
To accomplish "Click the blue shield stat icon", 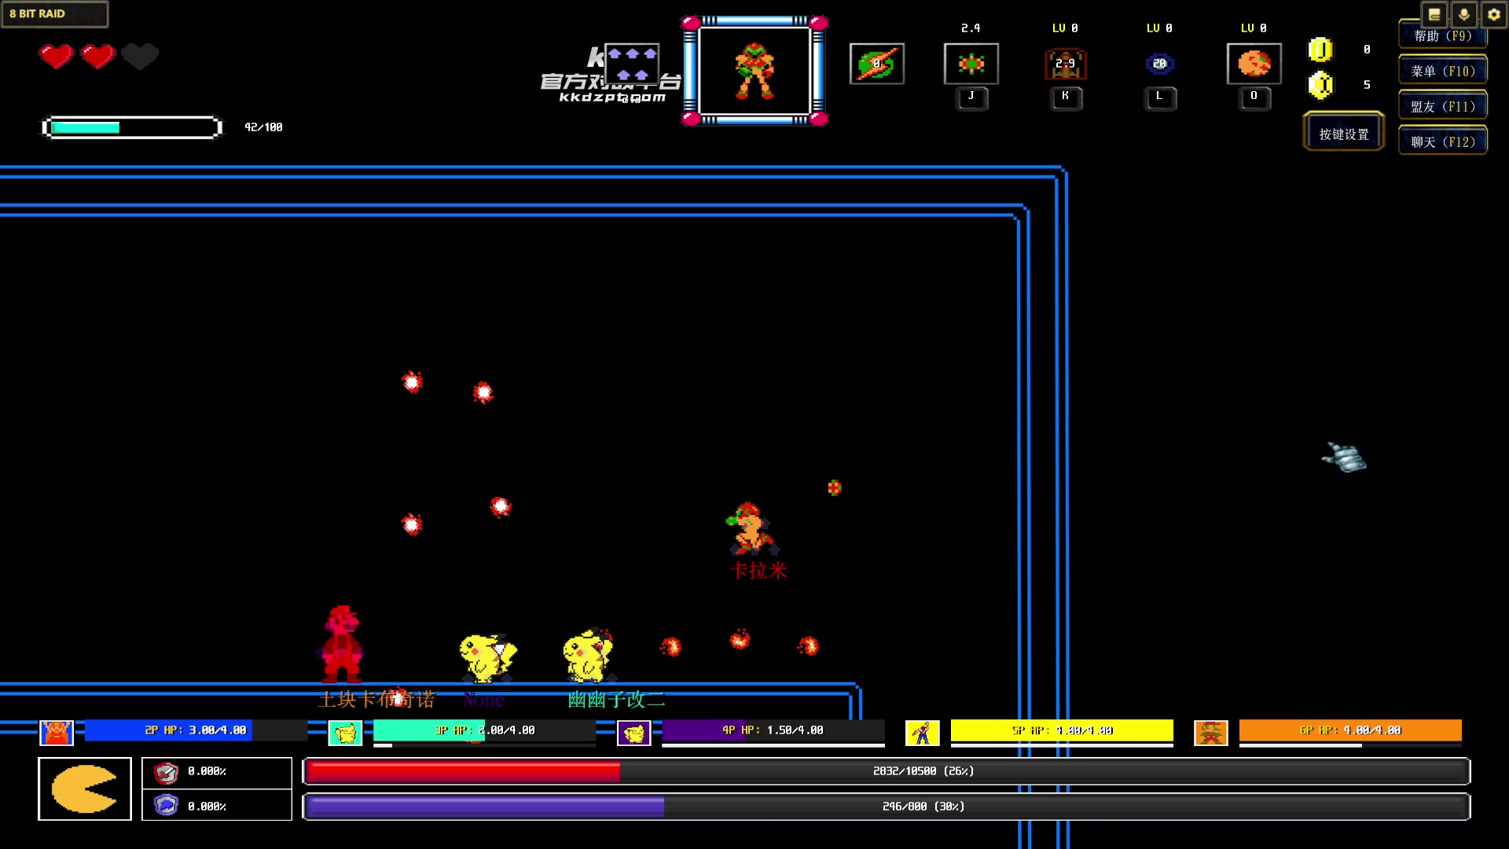I will coord(166,806).
